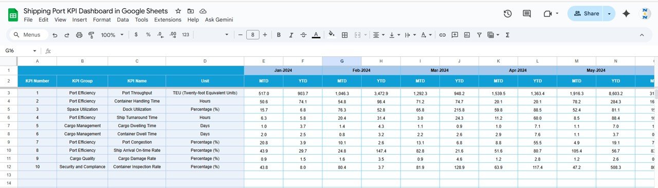Click the font size field showing 8
Screen dimensions: 658x188
tap(252, 35)
